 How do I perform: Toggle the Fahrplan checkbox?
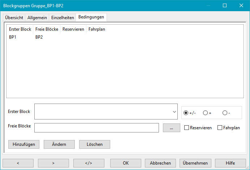coord(220,128)
